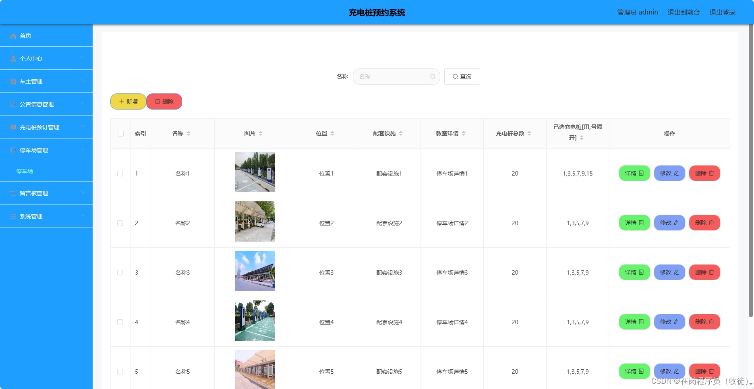754x389 pixels.
Task: Click the yellow 新增 button
Action: 128,101
